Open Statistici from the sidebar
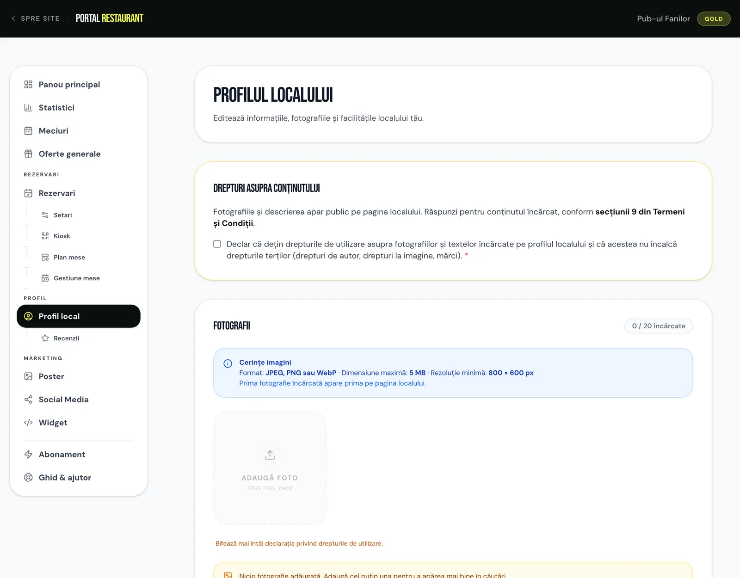The width and height of the screenshot is (740, 578). pos(79,107)
